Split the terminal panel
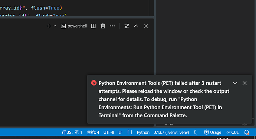Screen dimensions: 256x139 (x=93, y=26)
